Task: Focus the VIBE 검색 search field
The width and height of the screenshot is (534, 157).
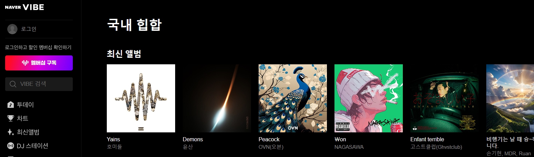Action: click(39, 84)
